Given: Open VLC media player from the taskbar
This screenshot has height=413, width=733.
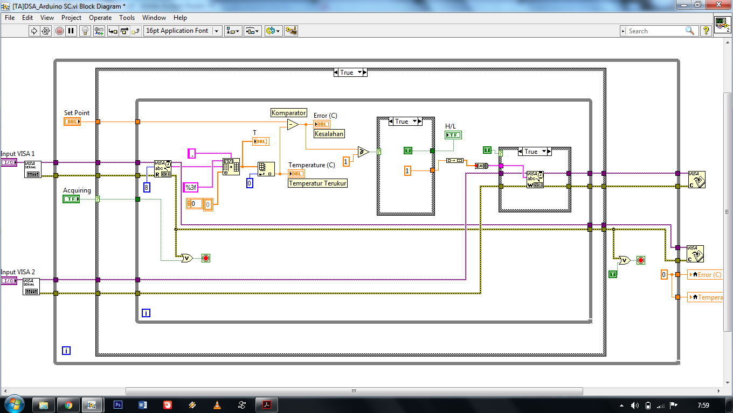Looking at the screenshot, I should tap(217, 405).
